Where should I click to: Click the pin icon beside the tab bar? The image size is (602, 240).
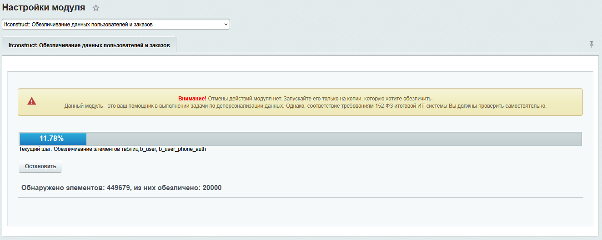tap(592, 44)
